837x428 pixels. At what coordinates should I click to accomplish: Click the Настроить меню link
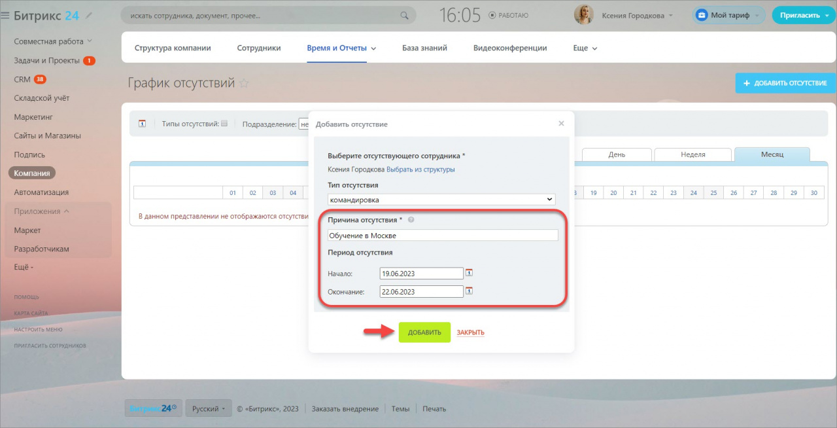click(x=38, y=329)
